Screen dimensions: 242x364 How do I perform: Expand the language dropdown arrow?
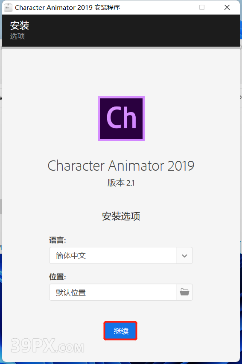[184, 256]
